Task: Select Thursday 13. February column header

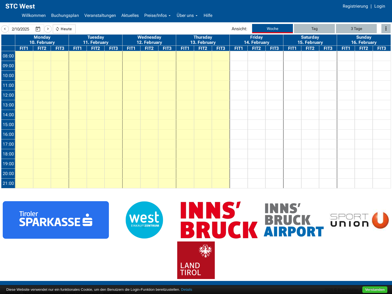Action: [x=203, y=40]
